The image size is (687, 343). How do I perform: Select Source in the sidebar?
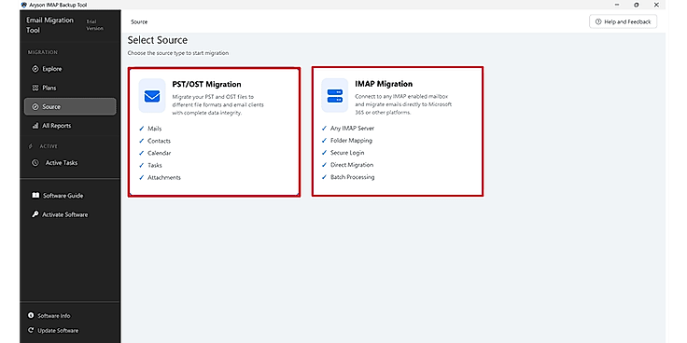70,107
